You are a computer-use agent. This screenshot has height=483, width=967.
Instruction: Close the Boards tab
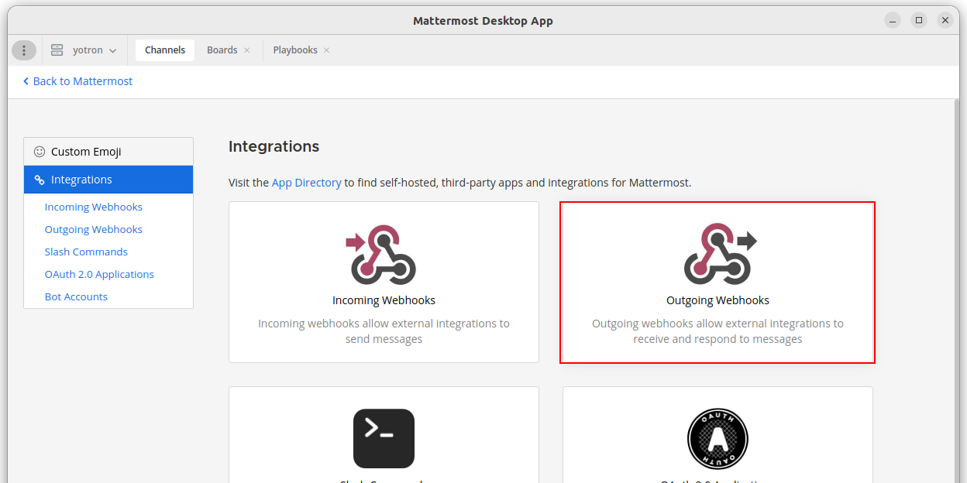[247, 50]
